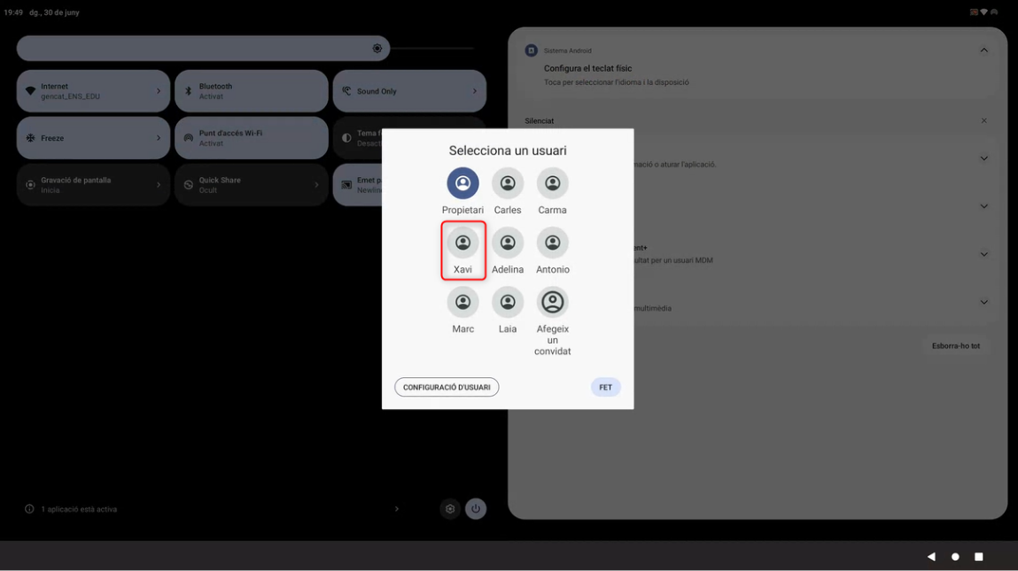This screenshot has height=571, width=1018.
Task: Select the Propietari user avatar
Action: [462, 183]
